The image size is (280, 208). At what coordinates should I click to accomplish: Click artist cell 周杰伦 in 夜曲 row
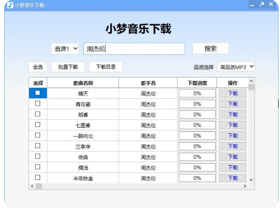[x=148, y=157]
